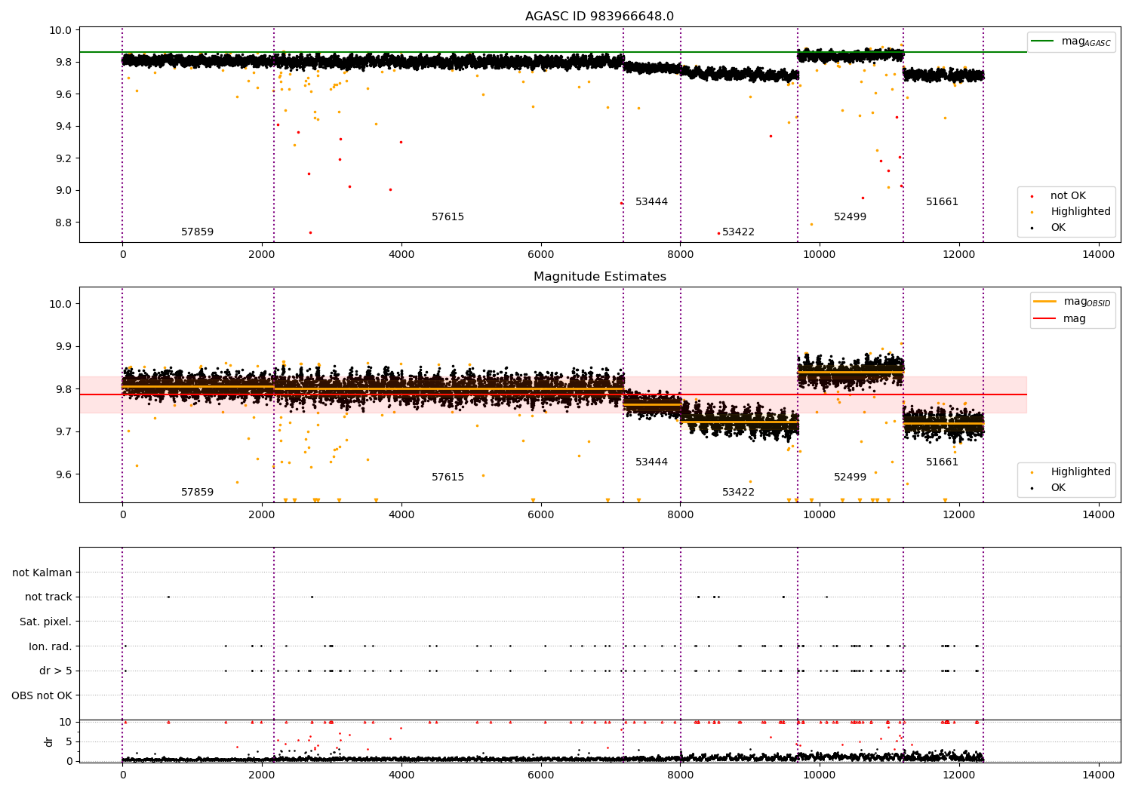Screen dimensions: 1132x792
Task: Click the 'not track' axis label
Action: [x=48, y=597]
